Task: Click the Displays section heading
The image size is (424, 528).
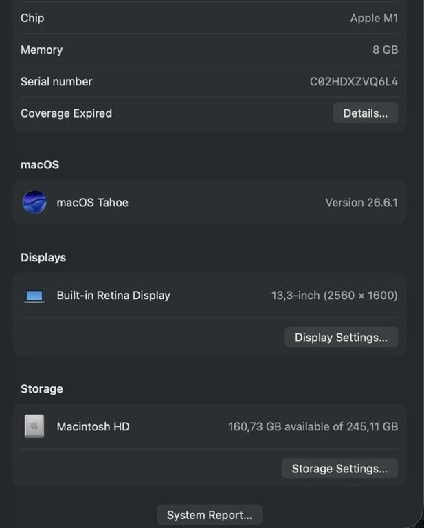Action: pyautogui.click(x=43, y=258)
